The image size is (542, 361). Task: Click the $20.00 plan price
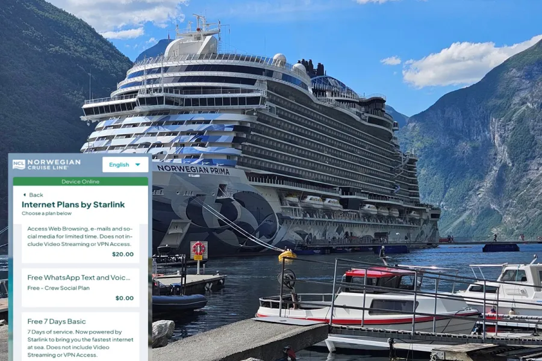123,255
